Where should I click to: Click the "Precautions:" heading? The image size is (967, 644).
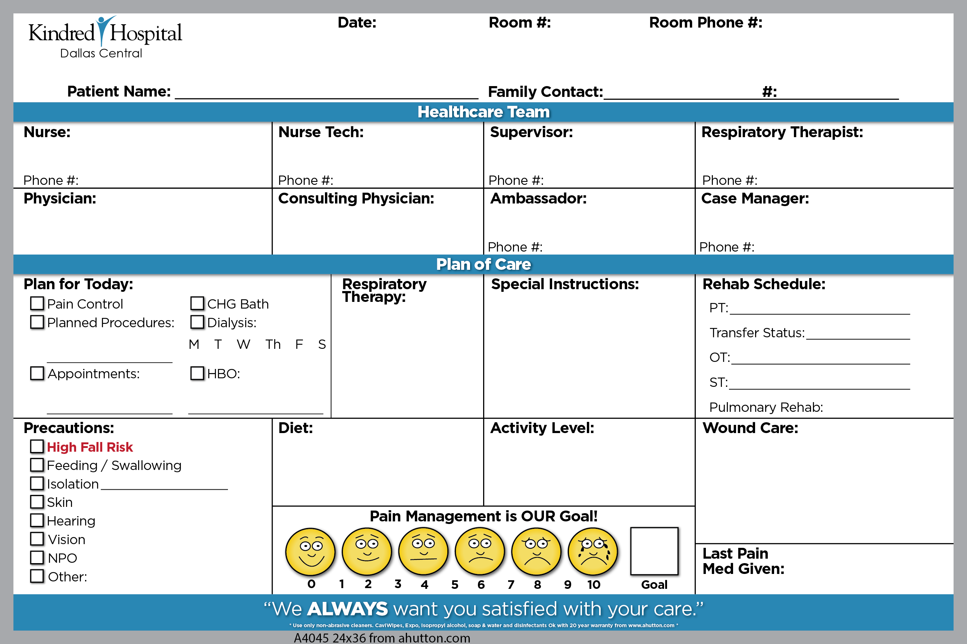[x=69, y=428]
